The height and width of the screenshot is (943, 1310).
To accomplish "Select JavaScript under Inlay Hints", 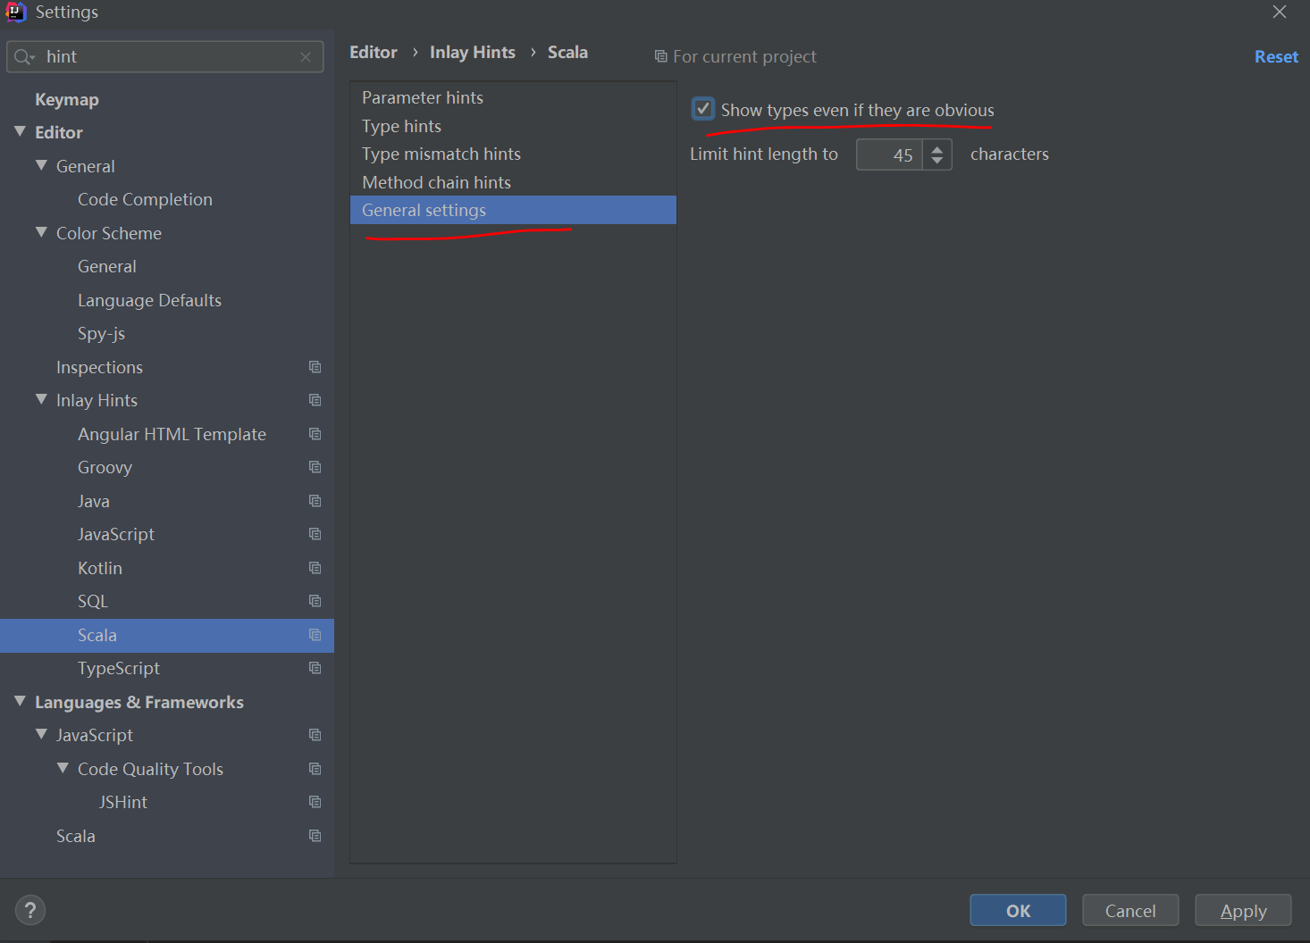I will (x=116, y=534).
